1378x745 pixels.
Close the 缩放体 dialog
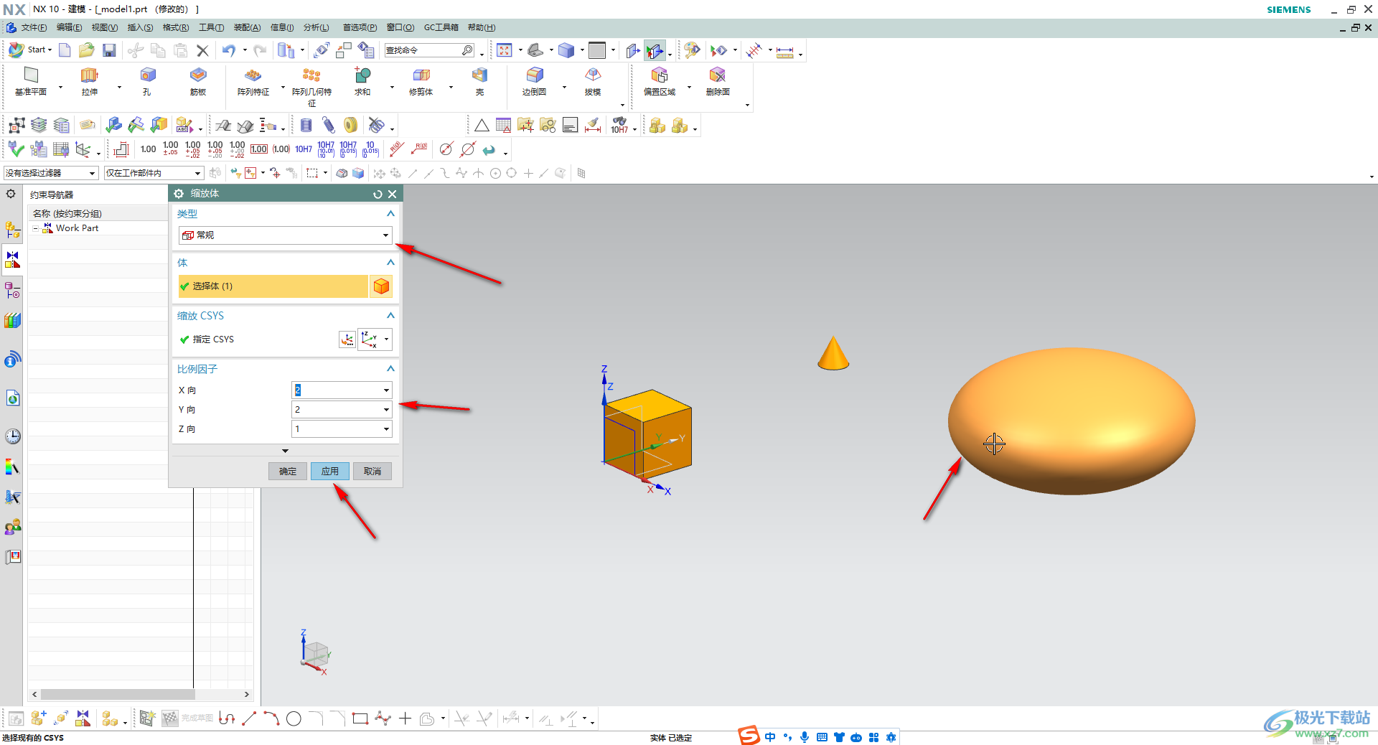click(393, 194)
